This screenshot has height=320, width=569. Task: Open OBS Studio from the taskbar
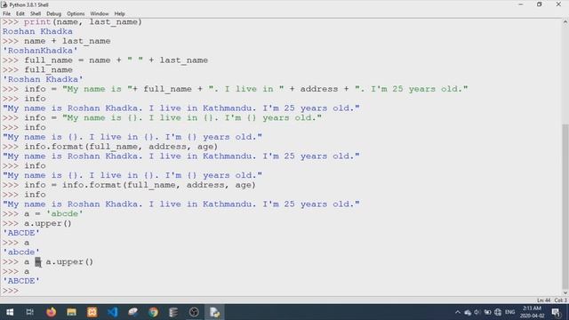pyautogui.click(x=194, y=312)
